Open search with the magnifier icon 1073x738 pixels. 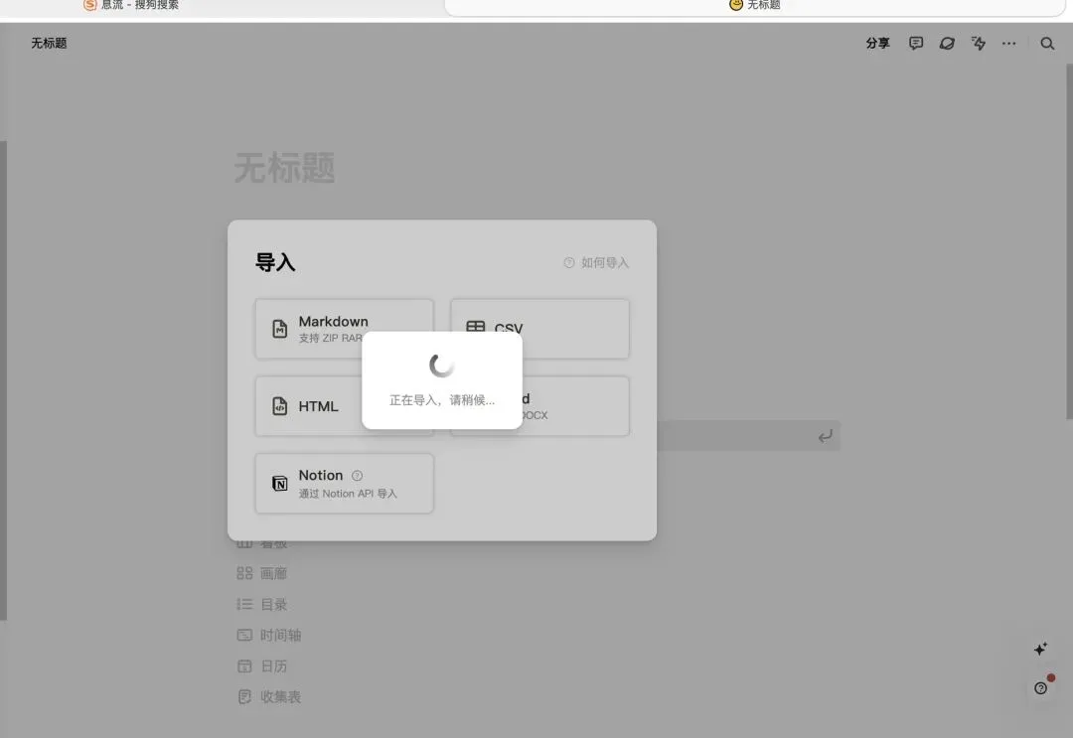(x=1047, y=43)
